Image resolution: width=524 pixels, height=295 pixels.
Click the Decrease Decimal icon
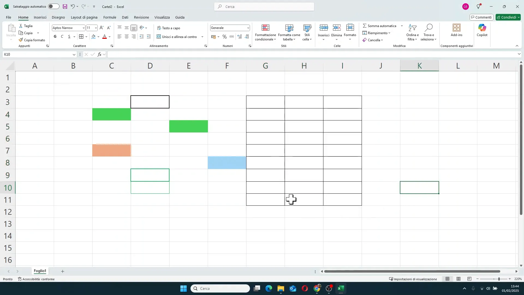(x=247, y=37)
